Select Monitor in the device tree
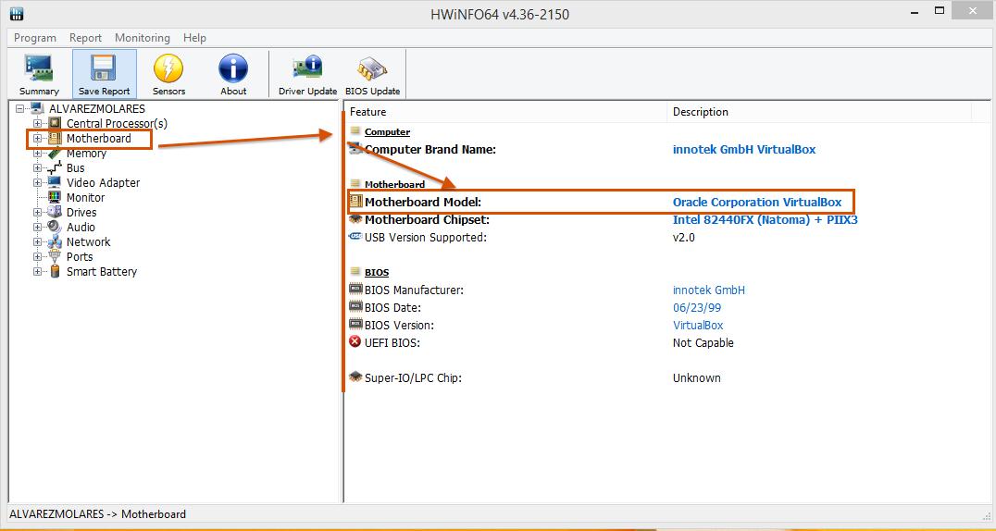This screenshot has height=531, width=996. click(85, 198)
